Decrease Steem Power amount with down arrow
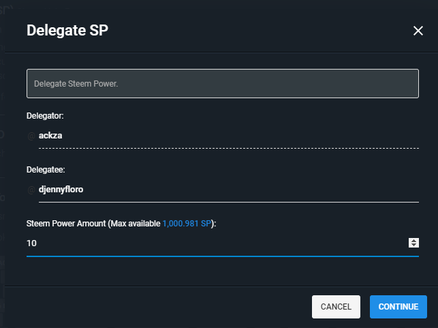This screenshot has height=328, width=438. coord(413,245)
